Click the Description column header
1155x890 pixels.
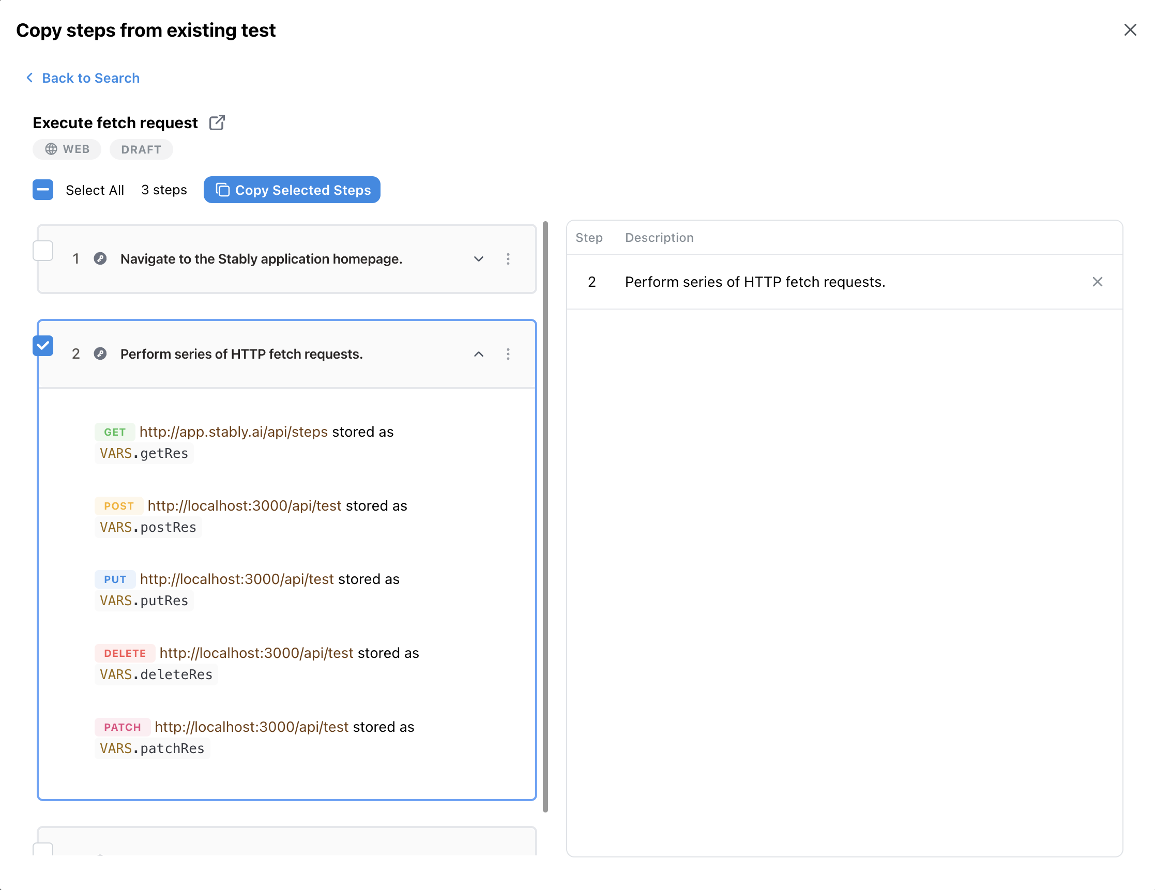[659, 238]
